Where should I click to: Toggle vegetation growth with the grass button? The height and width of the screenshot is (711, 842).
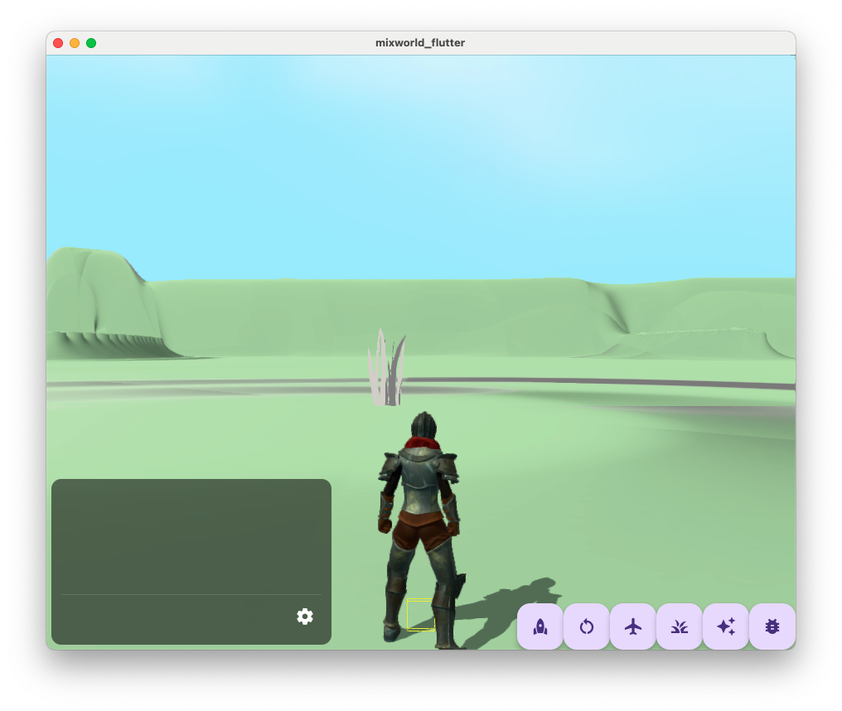coord(679,627)
